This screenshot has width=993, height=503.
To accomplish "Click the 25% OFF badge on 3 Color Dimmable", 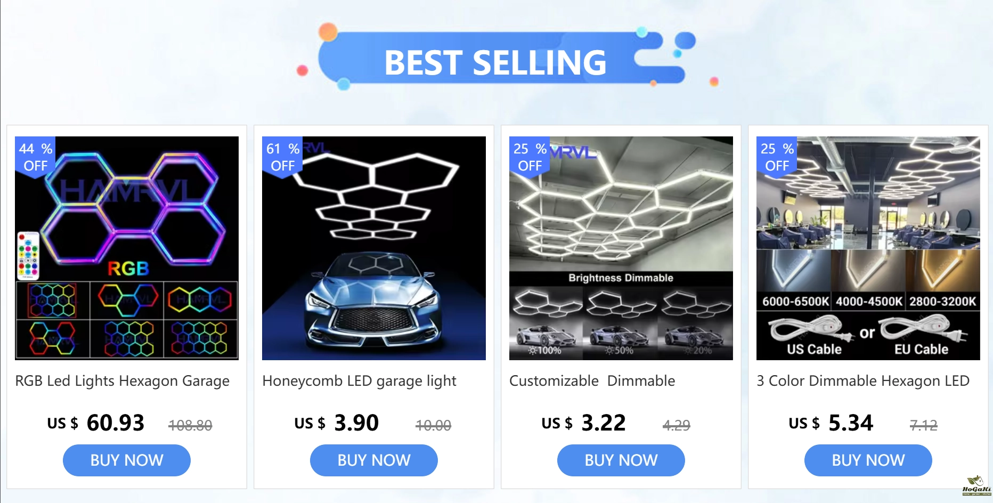I will point(777,157).
